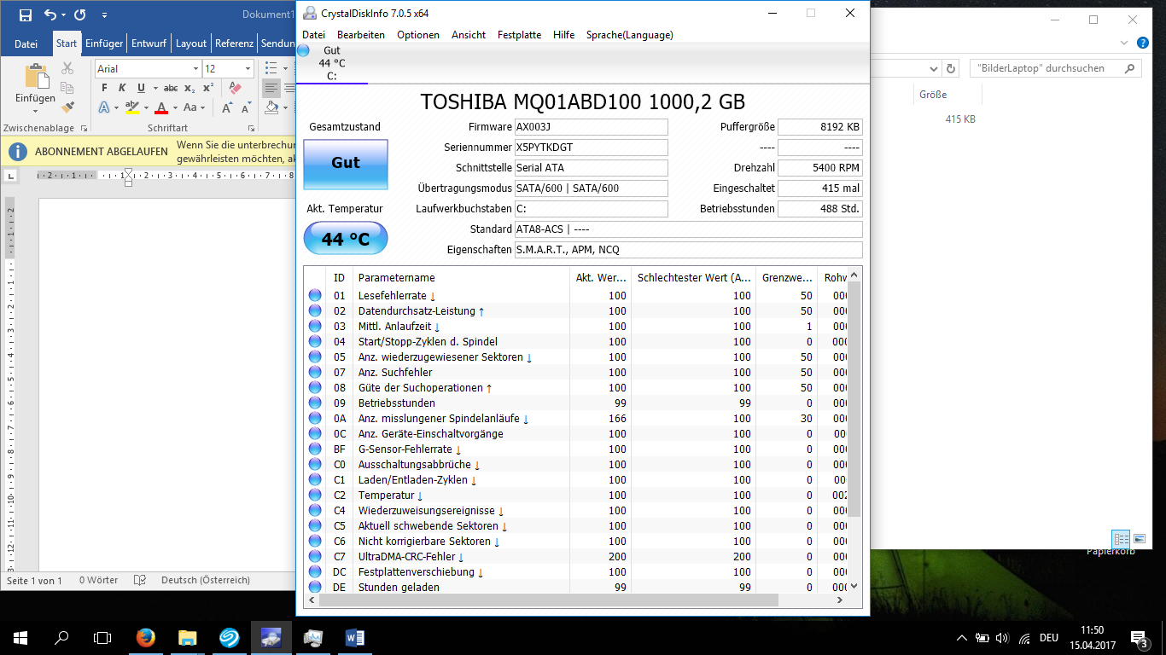The height and width of the screenshot is (655, 1166).
Task: Open the Arial font name dropdown
Action: coord(195,68)
